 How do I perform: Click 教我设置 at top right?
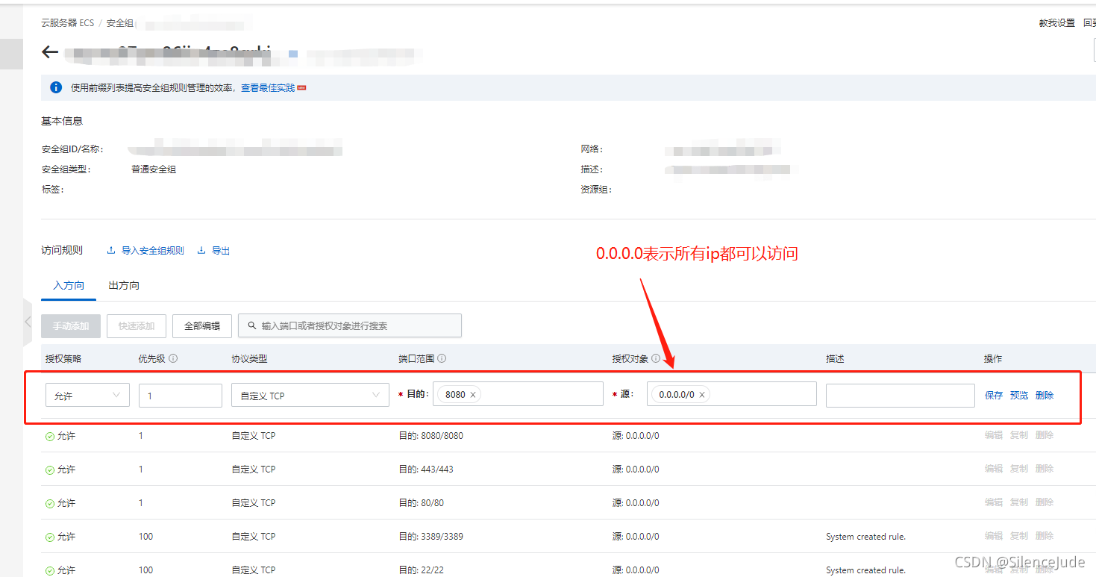1057,23
